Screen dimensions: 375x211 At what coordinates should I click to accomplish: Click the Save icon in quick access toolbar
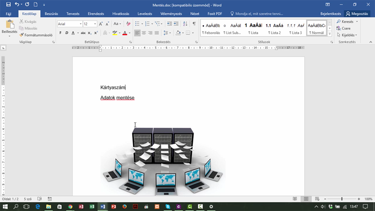click(x=8, y=5)
